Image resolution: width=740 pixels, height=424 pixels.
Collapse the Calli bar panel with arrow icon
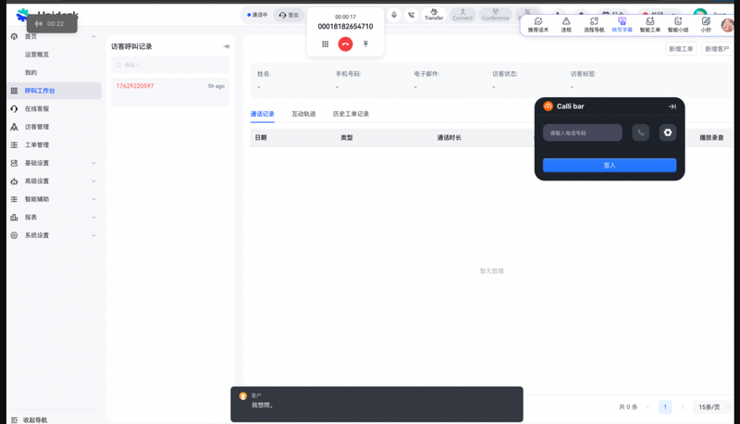coord(672,106)
